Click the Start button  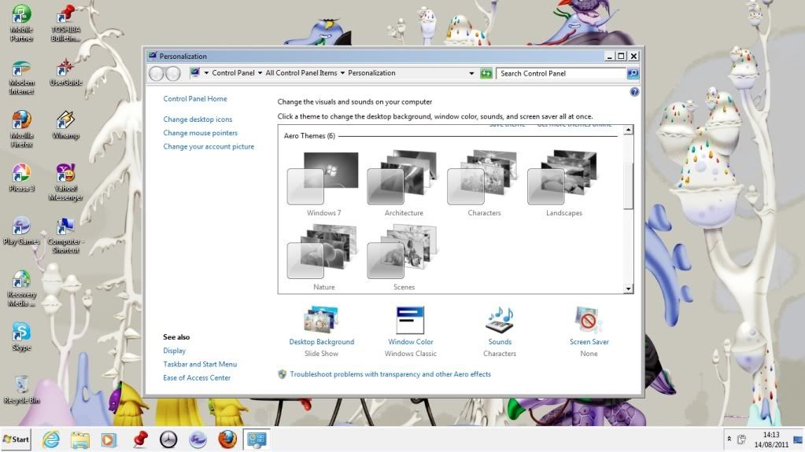click(16, 439)
